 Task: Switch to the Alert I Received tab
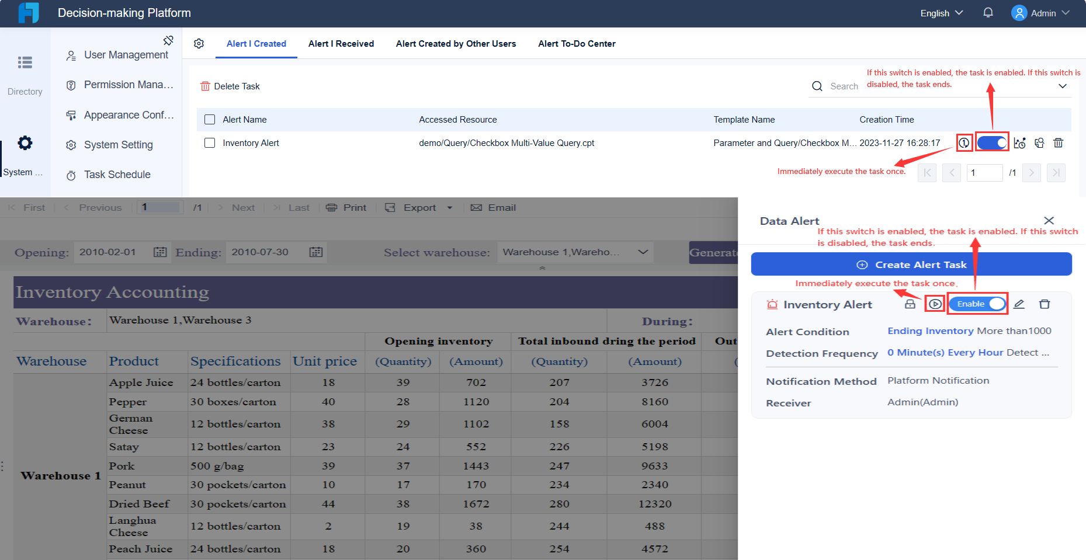[341, 43]
